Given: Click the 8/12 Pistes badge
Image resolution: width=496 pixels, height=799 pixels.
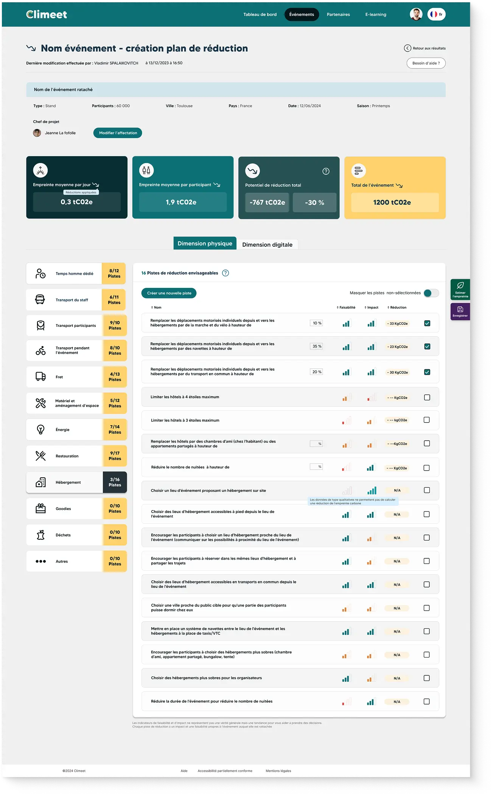Looking at the screenshot, I should [114, 274].
